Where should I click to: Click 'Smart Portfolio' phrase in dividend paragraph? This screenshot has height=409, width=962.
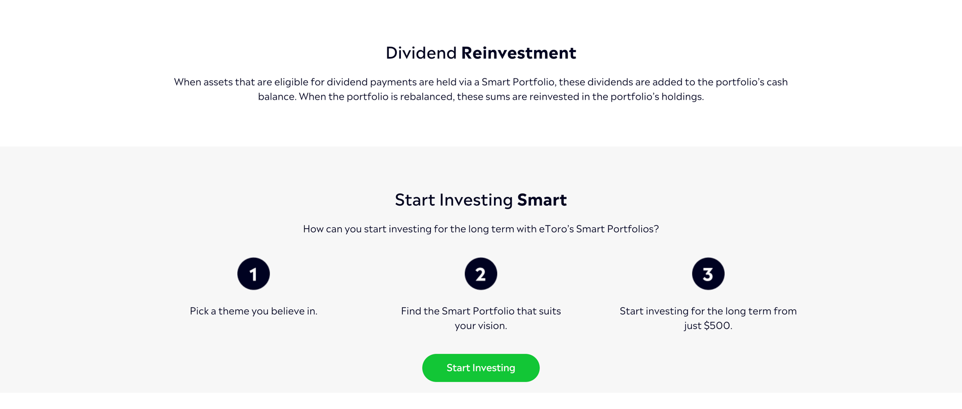click(518, 82)
